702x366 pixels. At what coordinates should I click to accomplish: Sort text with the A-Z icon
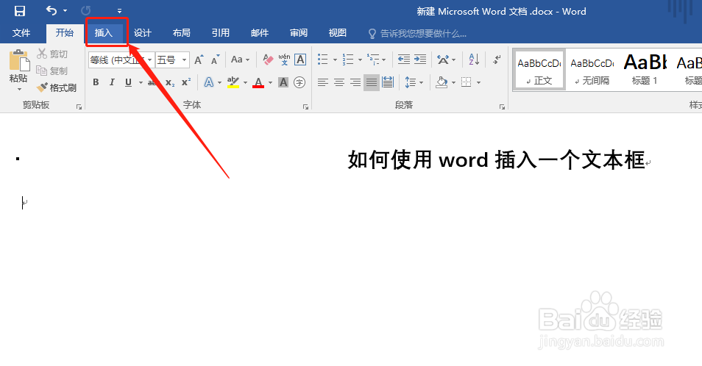coord(474,59)
